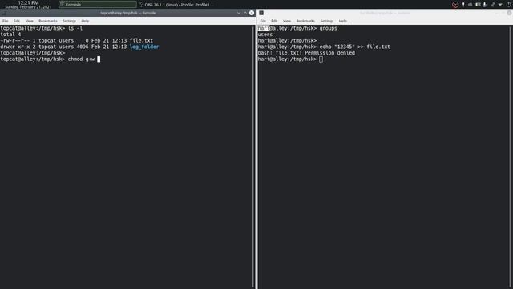Viewport: 513px width, 289px height.
Task: Click the network connection tray icon
Action: pyautogui.click(x=493, y=5)
